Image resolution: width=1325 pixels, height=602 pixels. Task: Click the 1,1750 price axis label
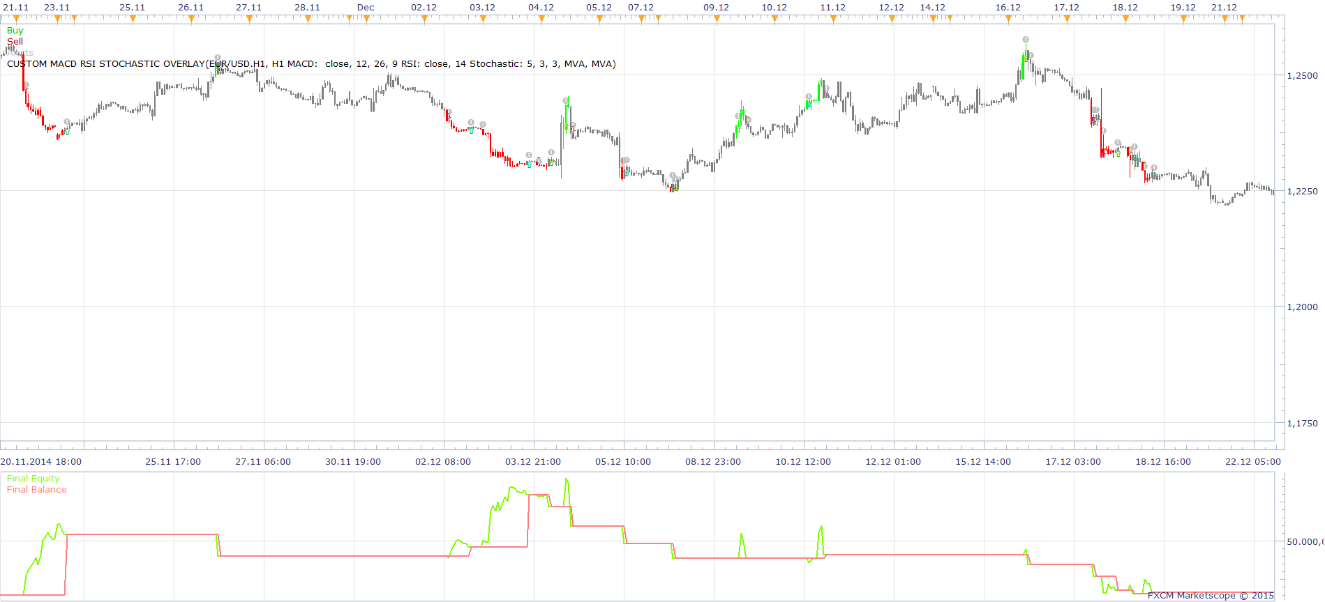1302,424
